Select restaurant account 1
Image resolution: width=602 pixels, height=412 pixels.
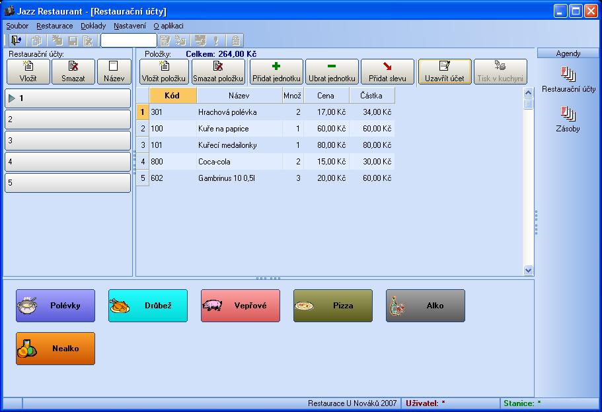pos(67,98)
